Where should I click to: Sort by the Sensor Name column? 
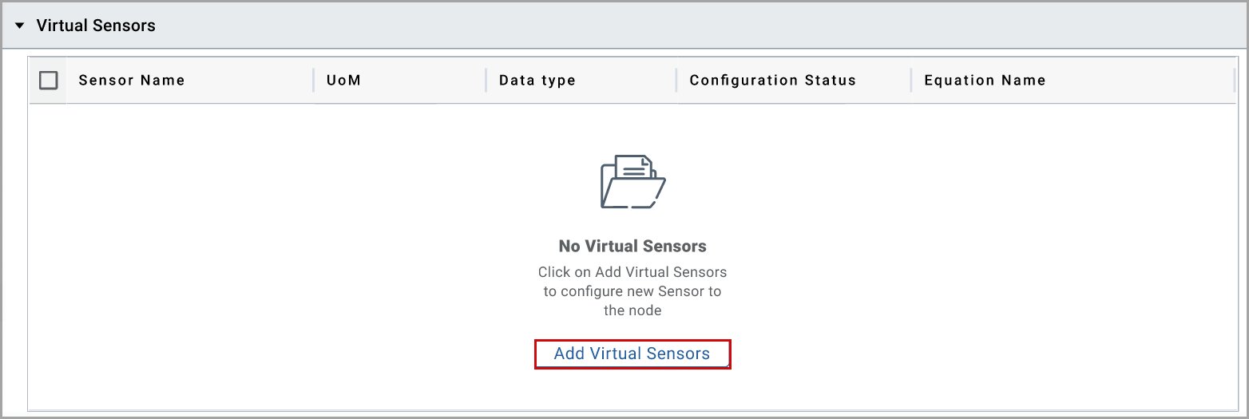point(132,80)
